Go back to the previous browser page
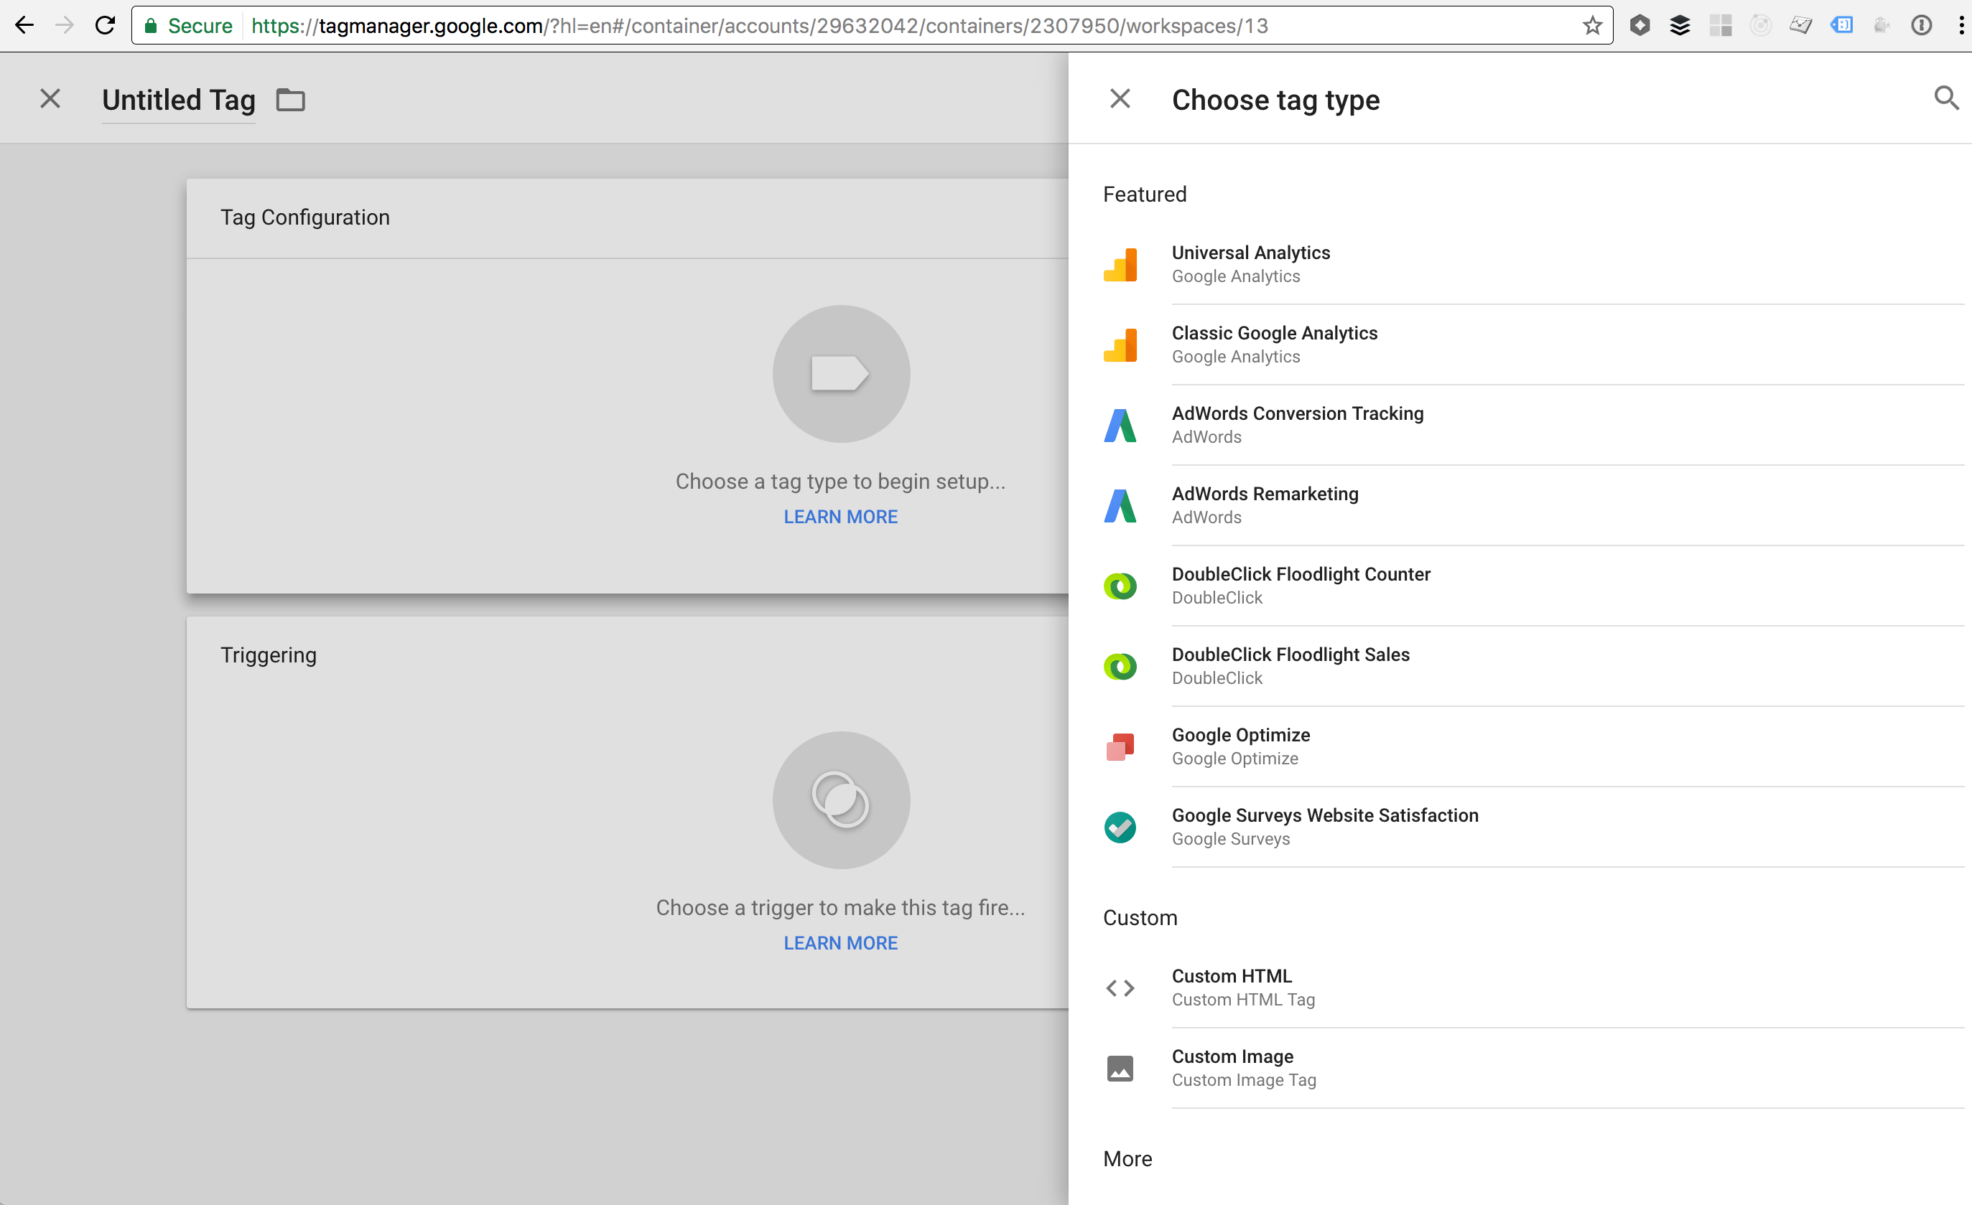The width and height of the screenshot is (1972, 1205). point(25,26)
